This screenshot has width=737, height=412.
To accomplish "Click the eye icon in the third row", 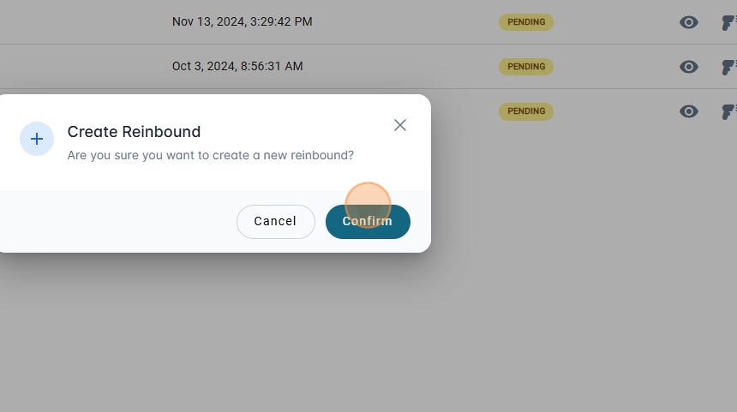I will click(689, 111).
